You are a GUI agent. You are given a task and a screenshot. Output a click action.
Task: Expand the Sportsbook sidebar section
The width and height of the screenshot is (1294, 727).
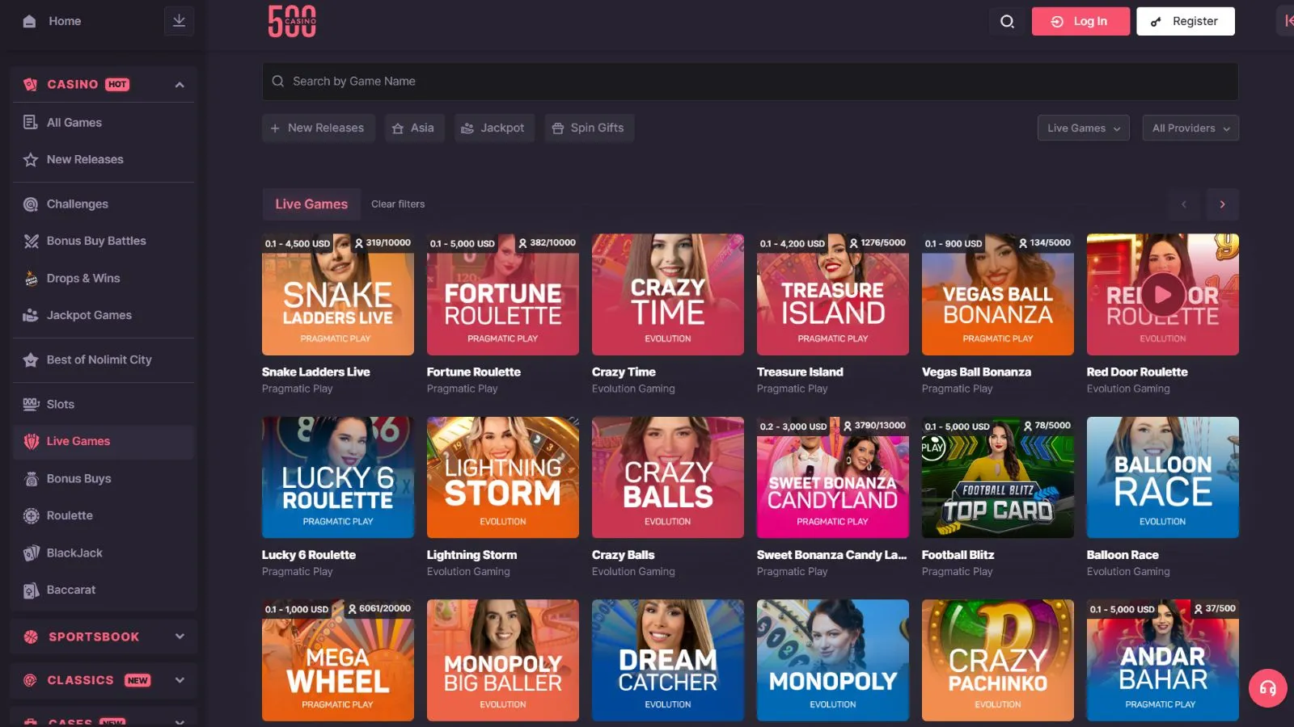coord(180,637)
